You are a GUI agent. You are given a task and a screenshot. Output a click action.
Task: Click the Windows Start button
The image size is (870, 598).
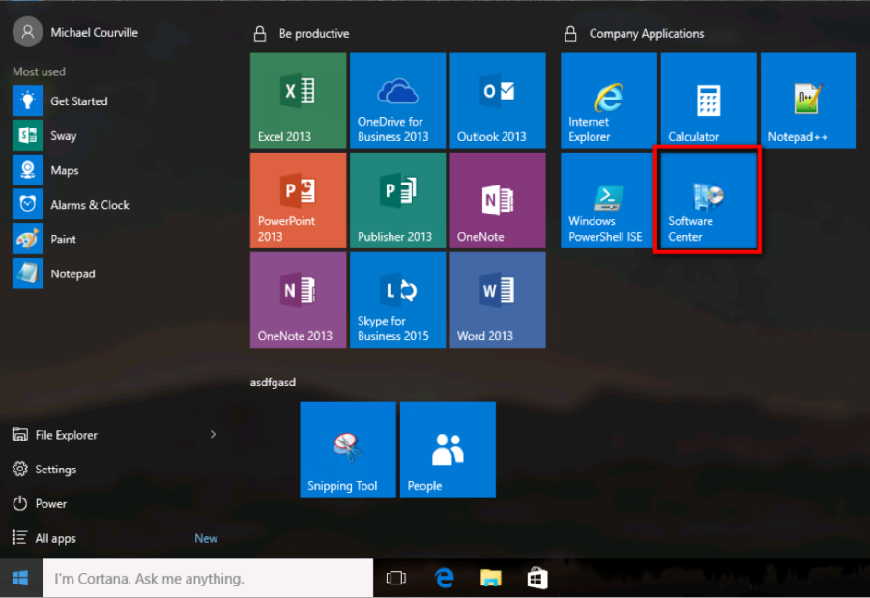(20, 578)
